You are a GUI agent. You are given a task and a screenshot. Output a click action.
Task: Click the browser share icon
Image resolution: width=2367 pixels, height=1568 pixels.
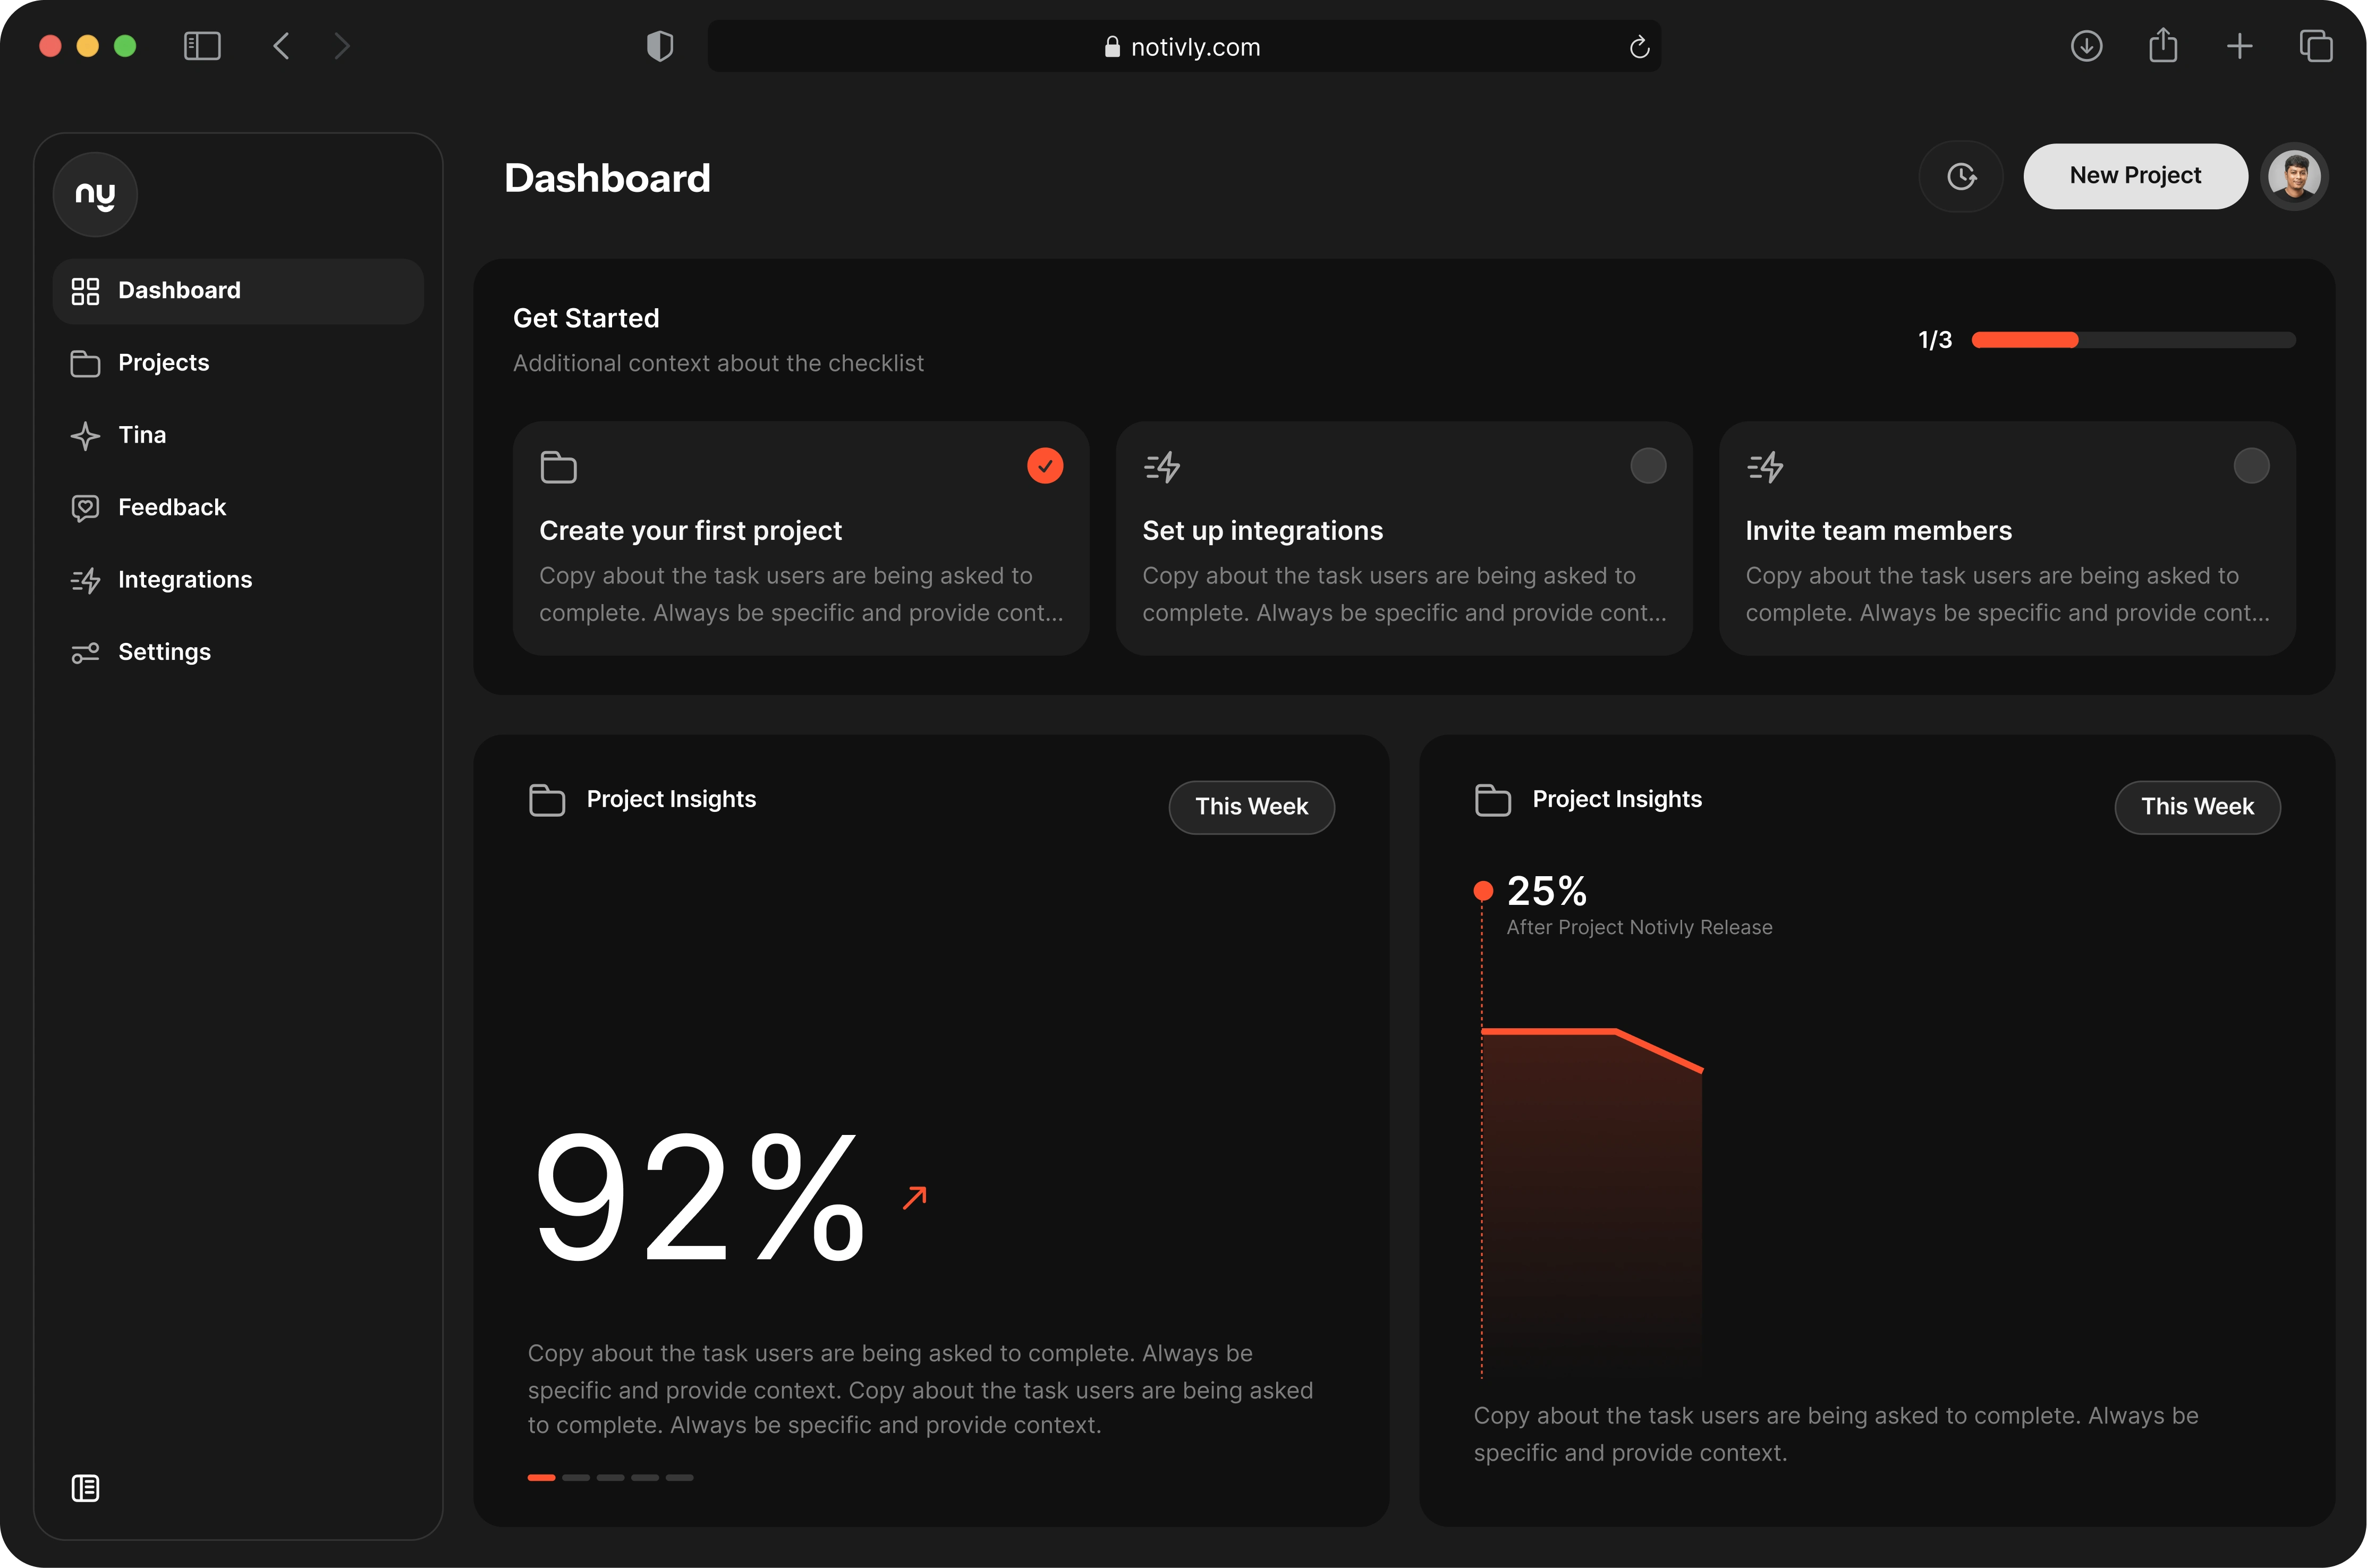coord(2163,46)
